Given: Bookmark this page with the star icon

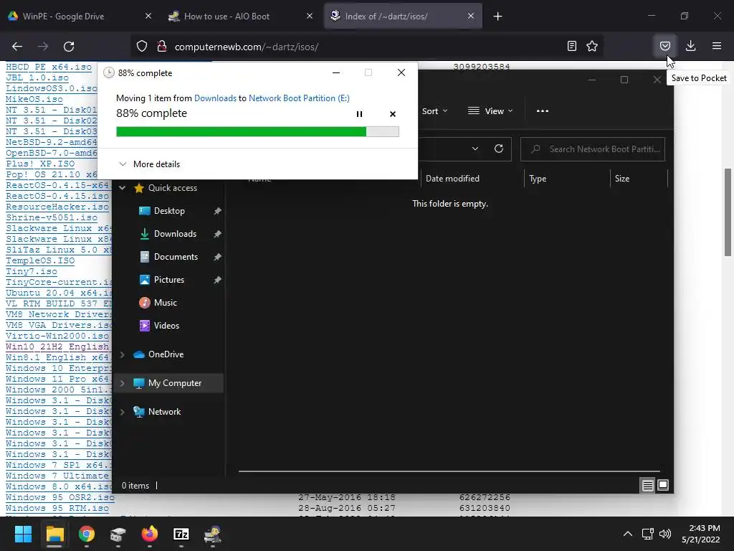Looking at the screenshot, I should tap(592, 46).
